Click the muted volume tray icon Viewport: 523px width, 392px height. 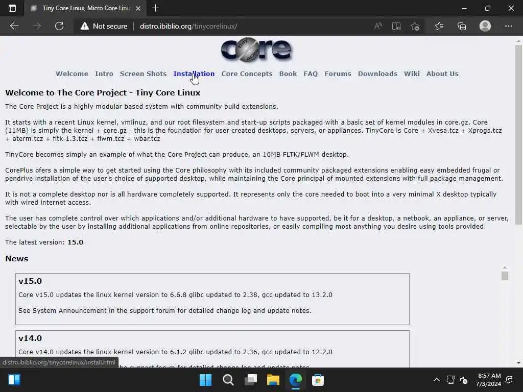coord(464,380)
